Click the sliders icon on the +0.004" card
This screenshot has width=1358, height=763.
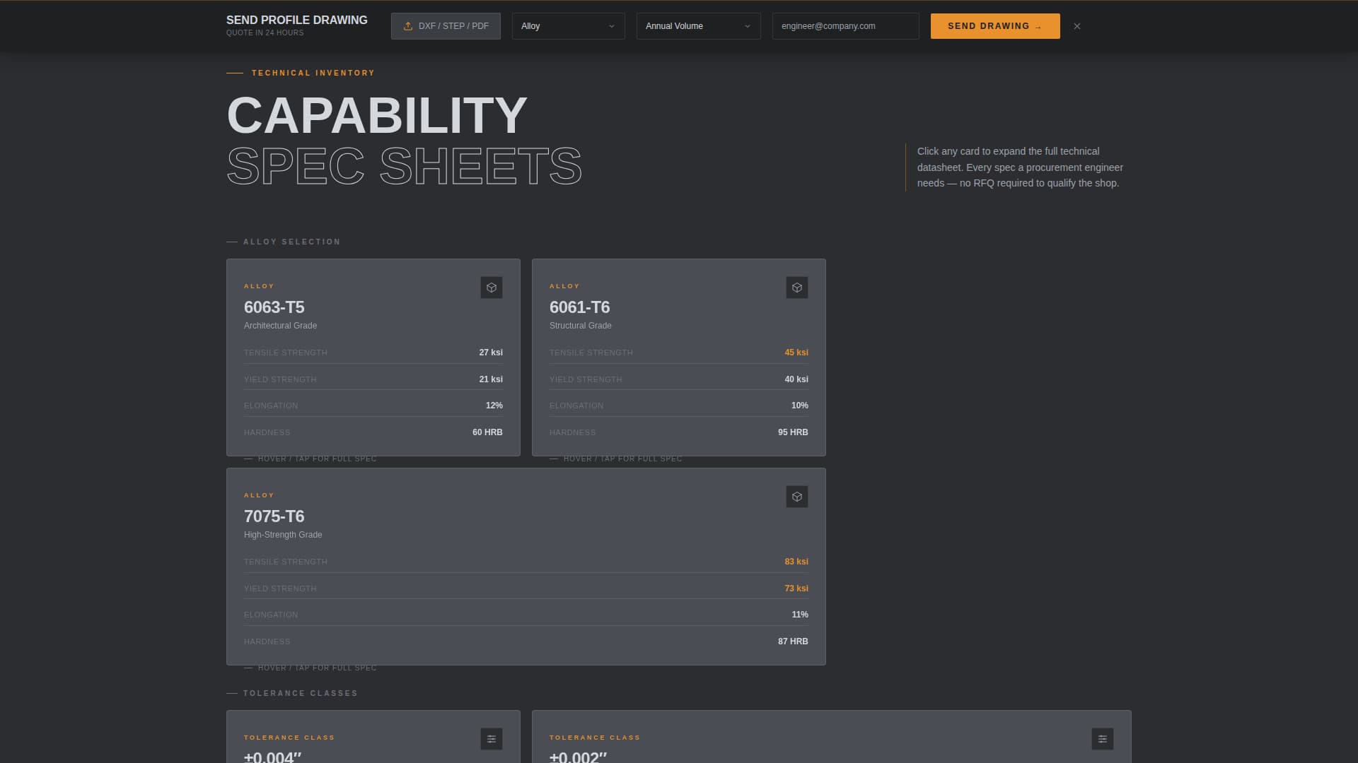pyautogui.click(x=492, y=739)
